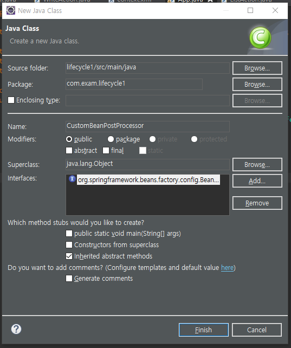
Task: Click Finish to create the class
Action: tap(204, 330)
